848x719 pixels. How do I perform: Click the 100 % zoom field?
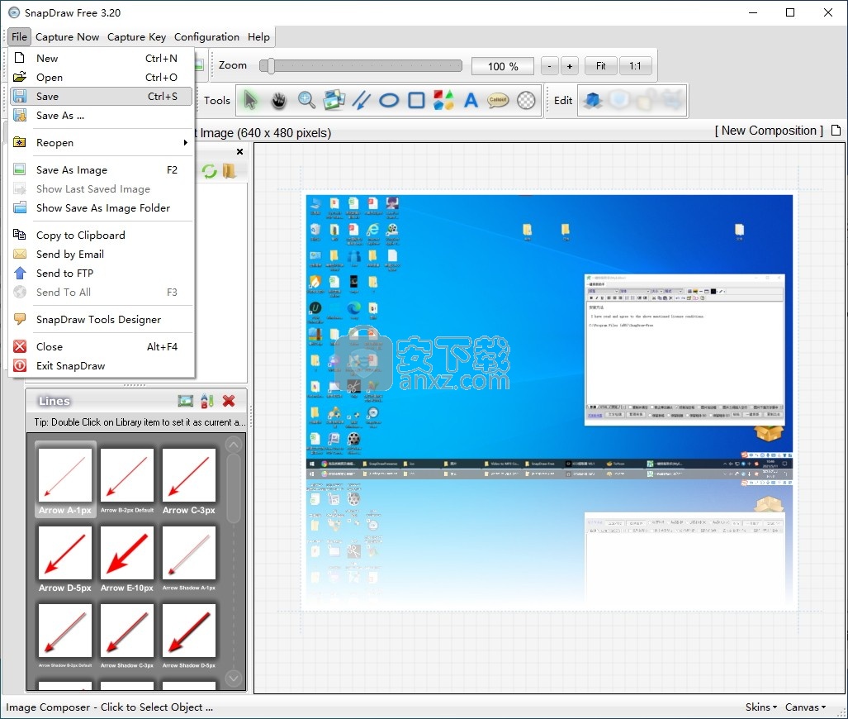coord(502,66)
